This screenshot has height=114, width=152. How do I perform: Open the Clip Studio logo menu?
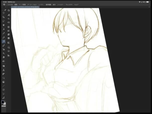[4, 4]
